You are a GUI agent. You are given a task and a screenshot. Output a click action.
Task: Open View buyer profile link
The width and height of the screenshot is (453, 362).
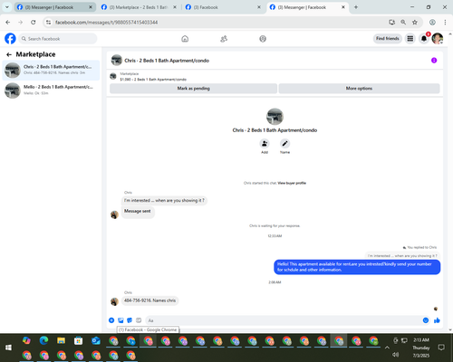coord(292,183)
